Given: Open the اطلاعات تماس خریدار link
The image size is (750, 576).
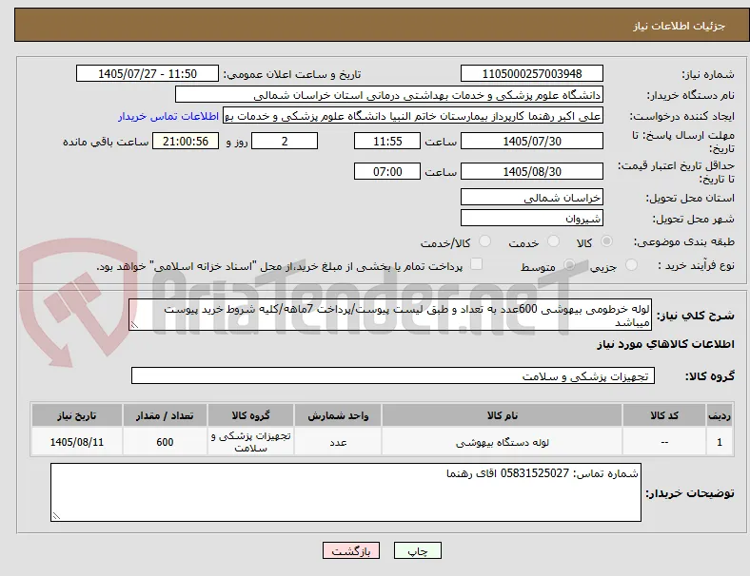Looking at the screenshot, I should click(168, 116).
